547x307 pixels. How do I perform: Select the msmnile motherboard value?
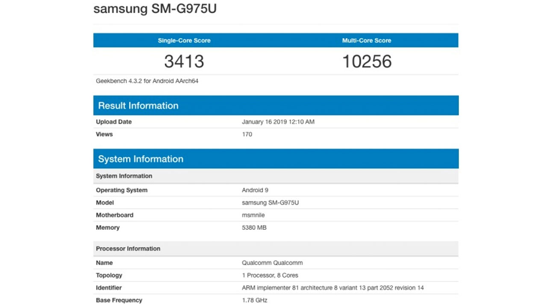click(x=253, y=215)
